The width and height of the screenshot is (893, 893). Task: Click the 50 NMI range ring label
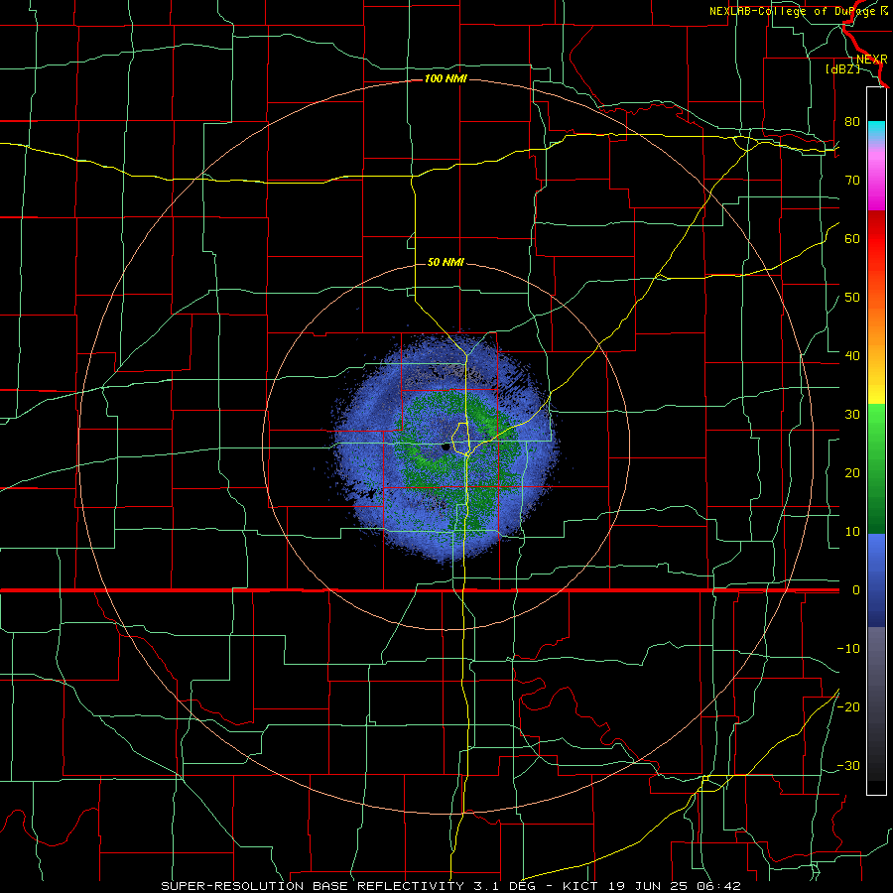tap(446, 262)
